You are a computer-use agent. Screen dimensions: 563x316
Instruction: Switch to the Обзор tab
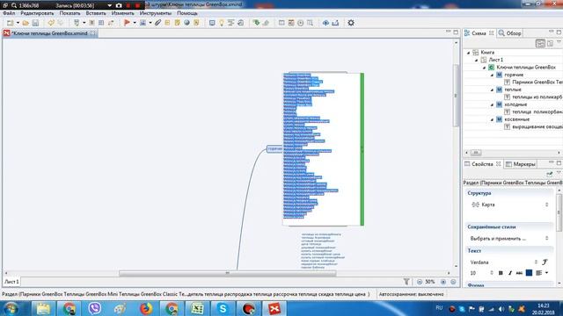point(510,33)
